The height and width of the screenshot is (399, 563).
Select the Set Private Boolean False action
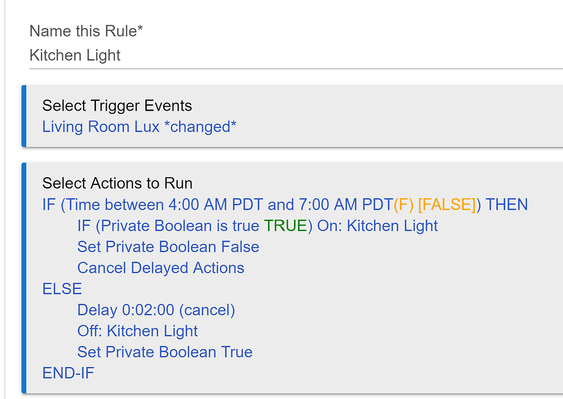[x=168, y=247]
